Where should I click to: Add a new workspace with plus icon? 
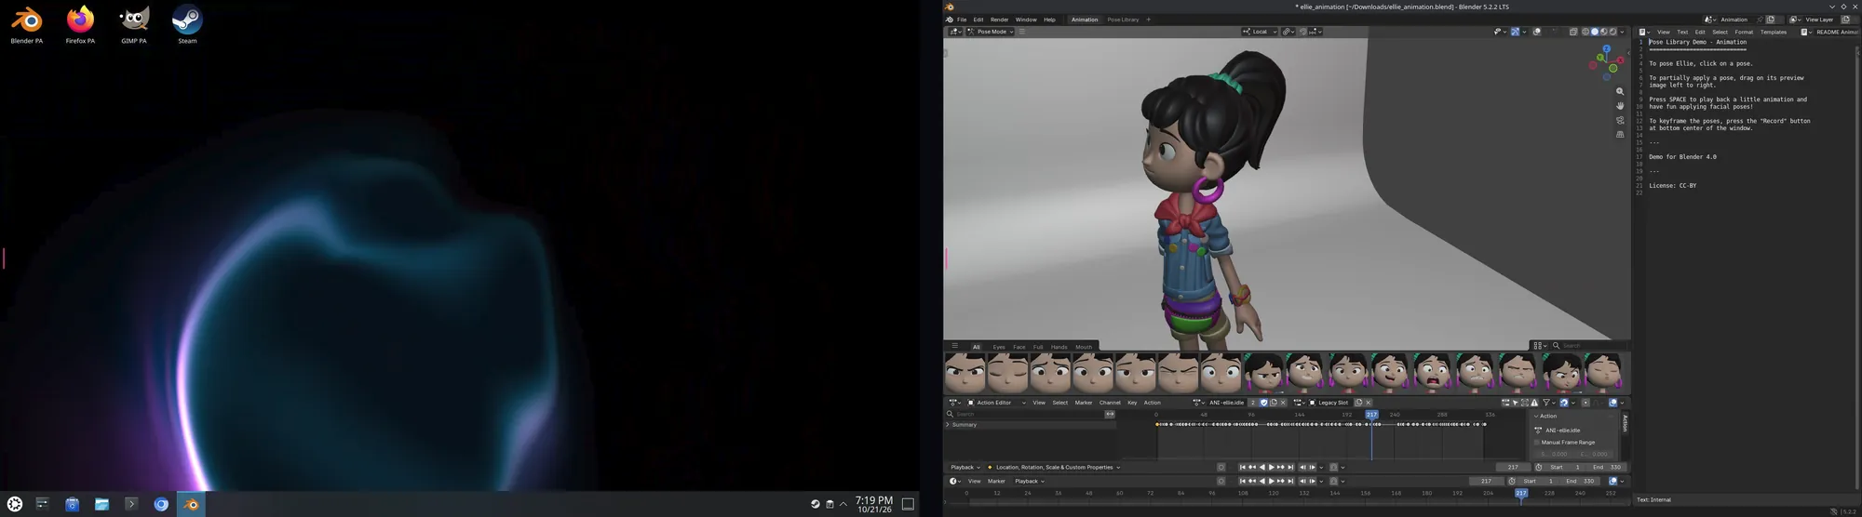(1148, 20)
